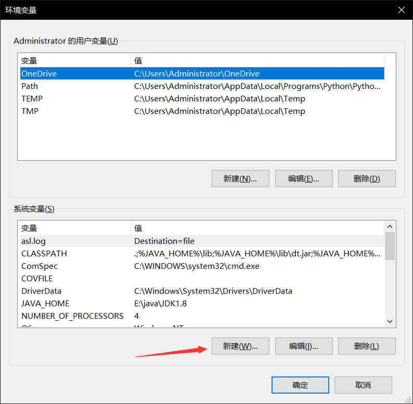
Task: Click 编辑(I)... for system variables
Action: (x=304, y=346)
